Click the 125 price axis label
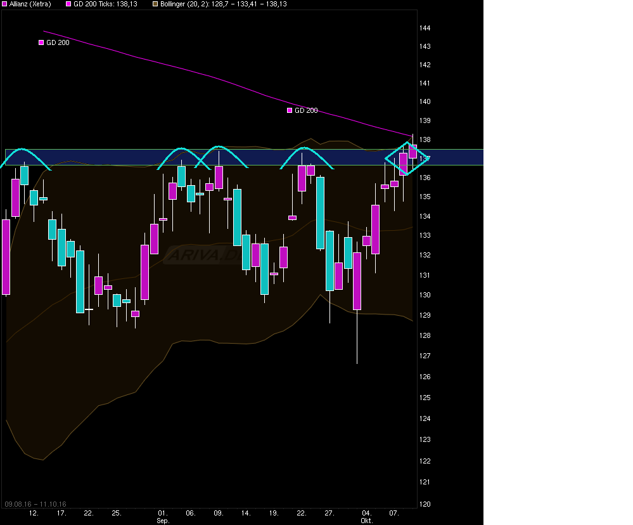The width and height of the screenshot is (633, 525). click(x=425, y=398)
